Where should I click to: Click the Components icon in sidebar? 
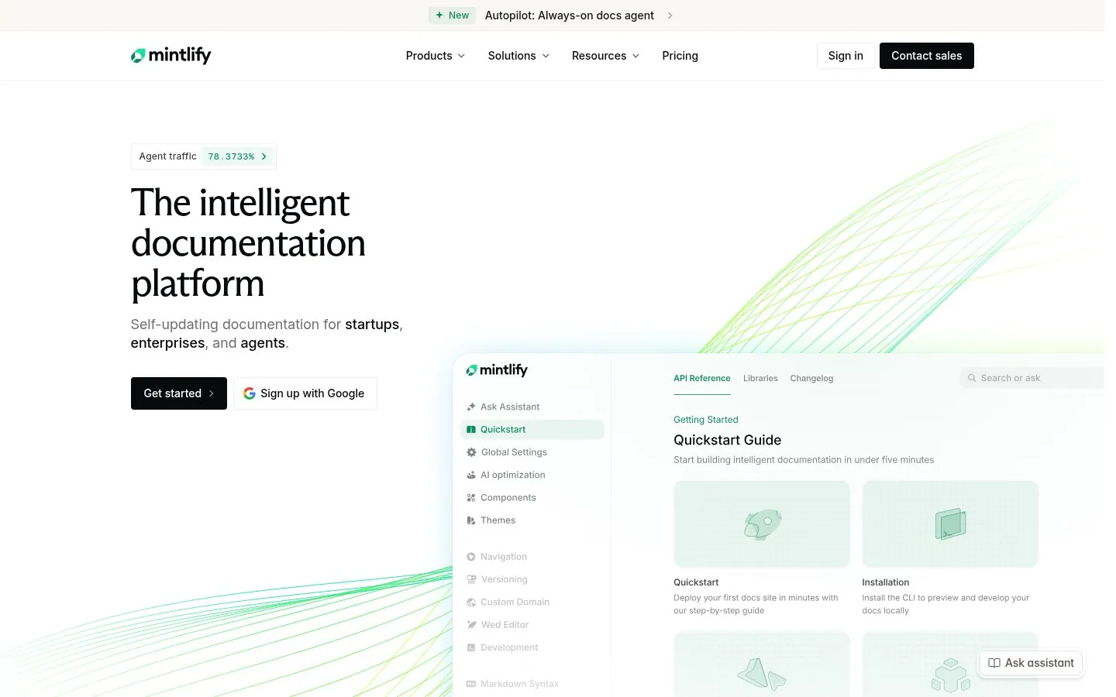pos(471,498)
